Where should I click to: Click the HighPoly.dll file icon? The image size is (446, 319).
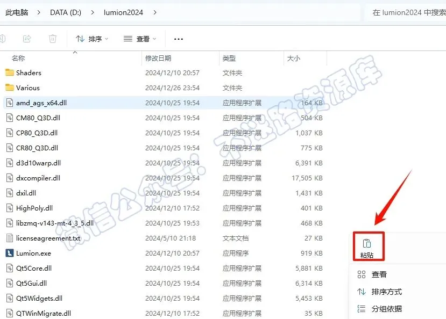pyautogui.click(x=10, y=208)
